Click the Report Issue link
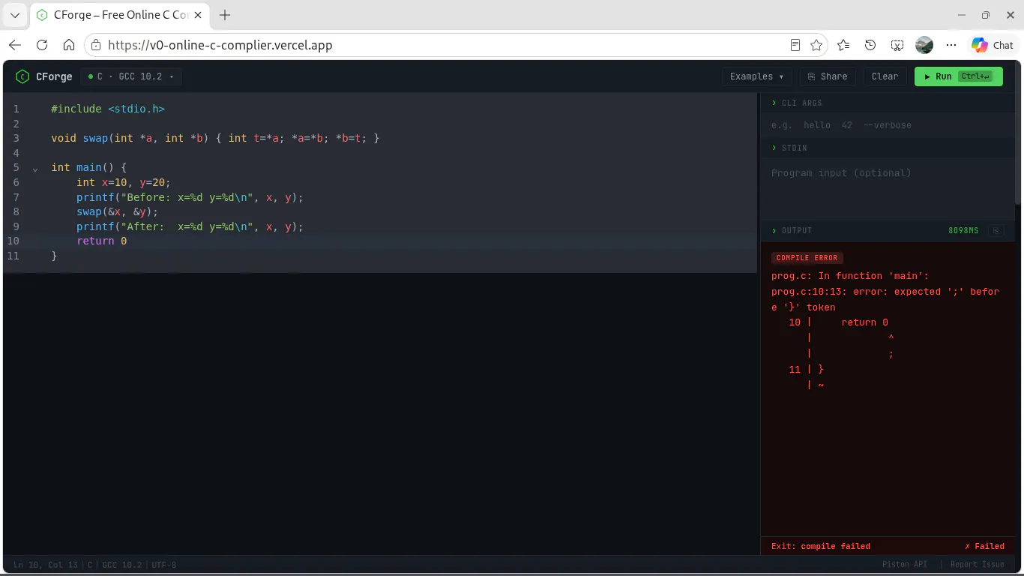 977,565
